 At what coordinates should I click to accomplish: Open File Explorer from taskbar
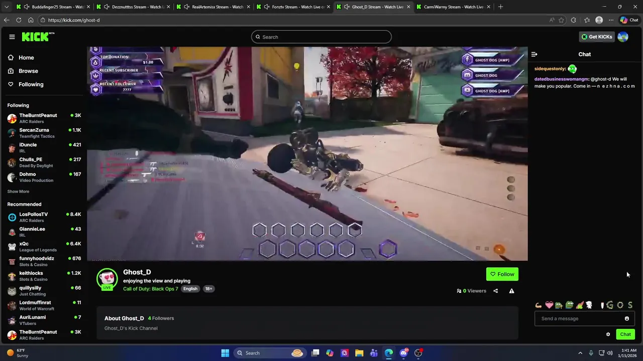[359, 353]
